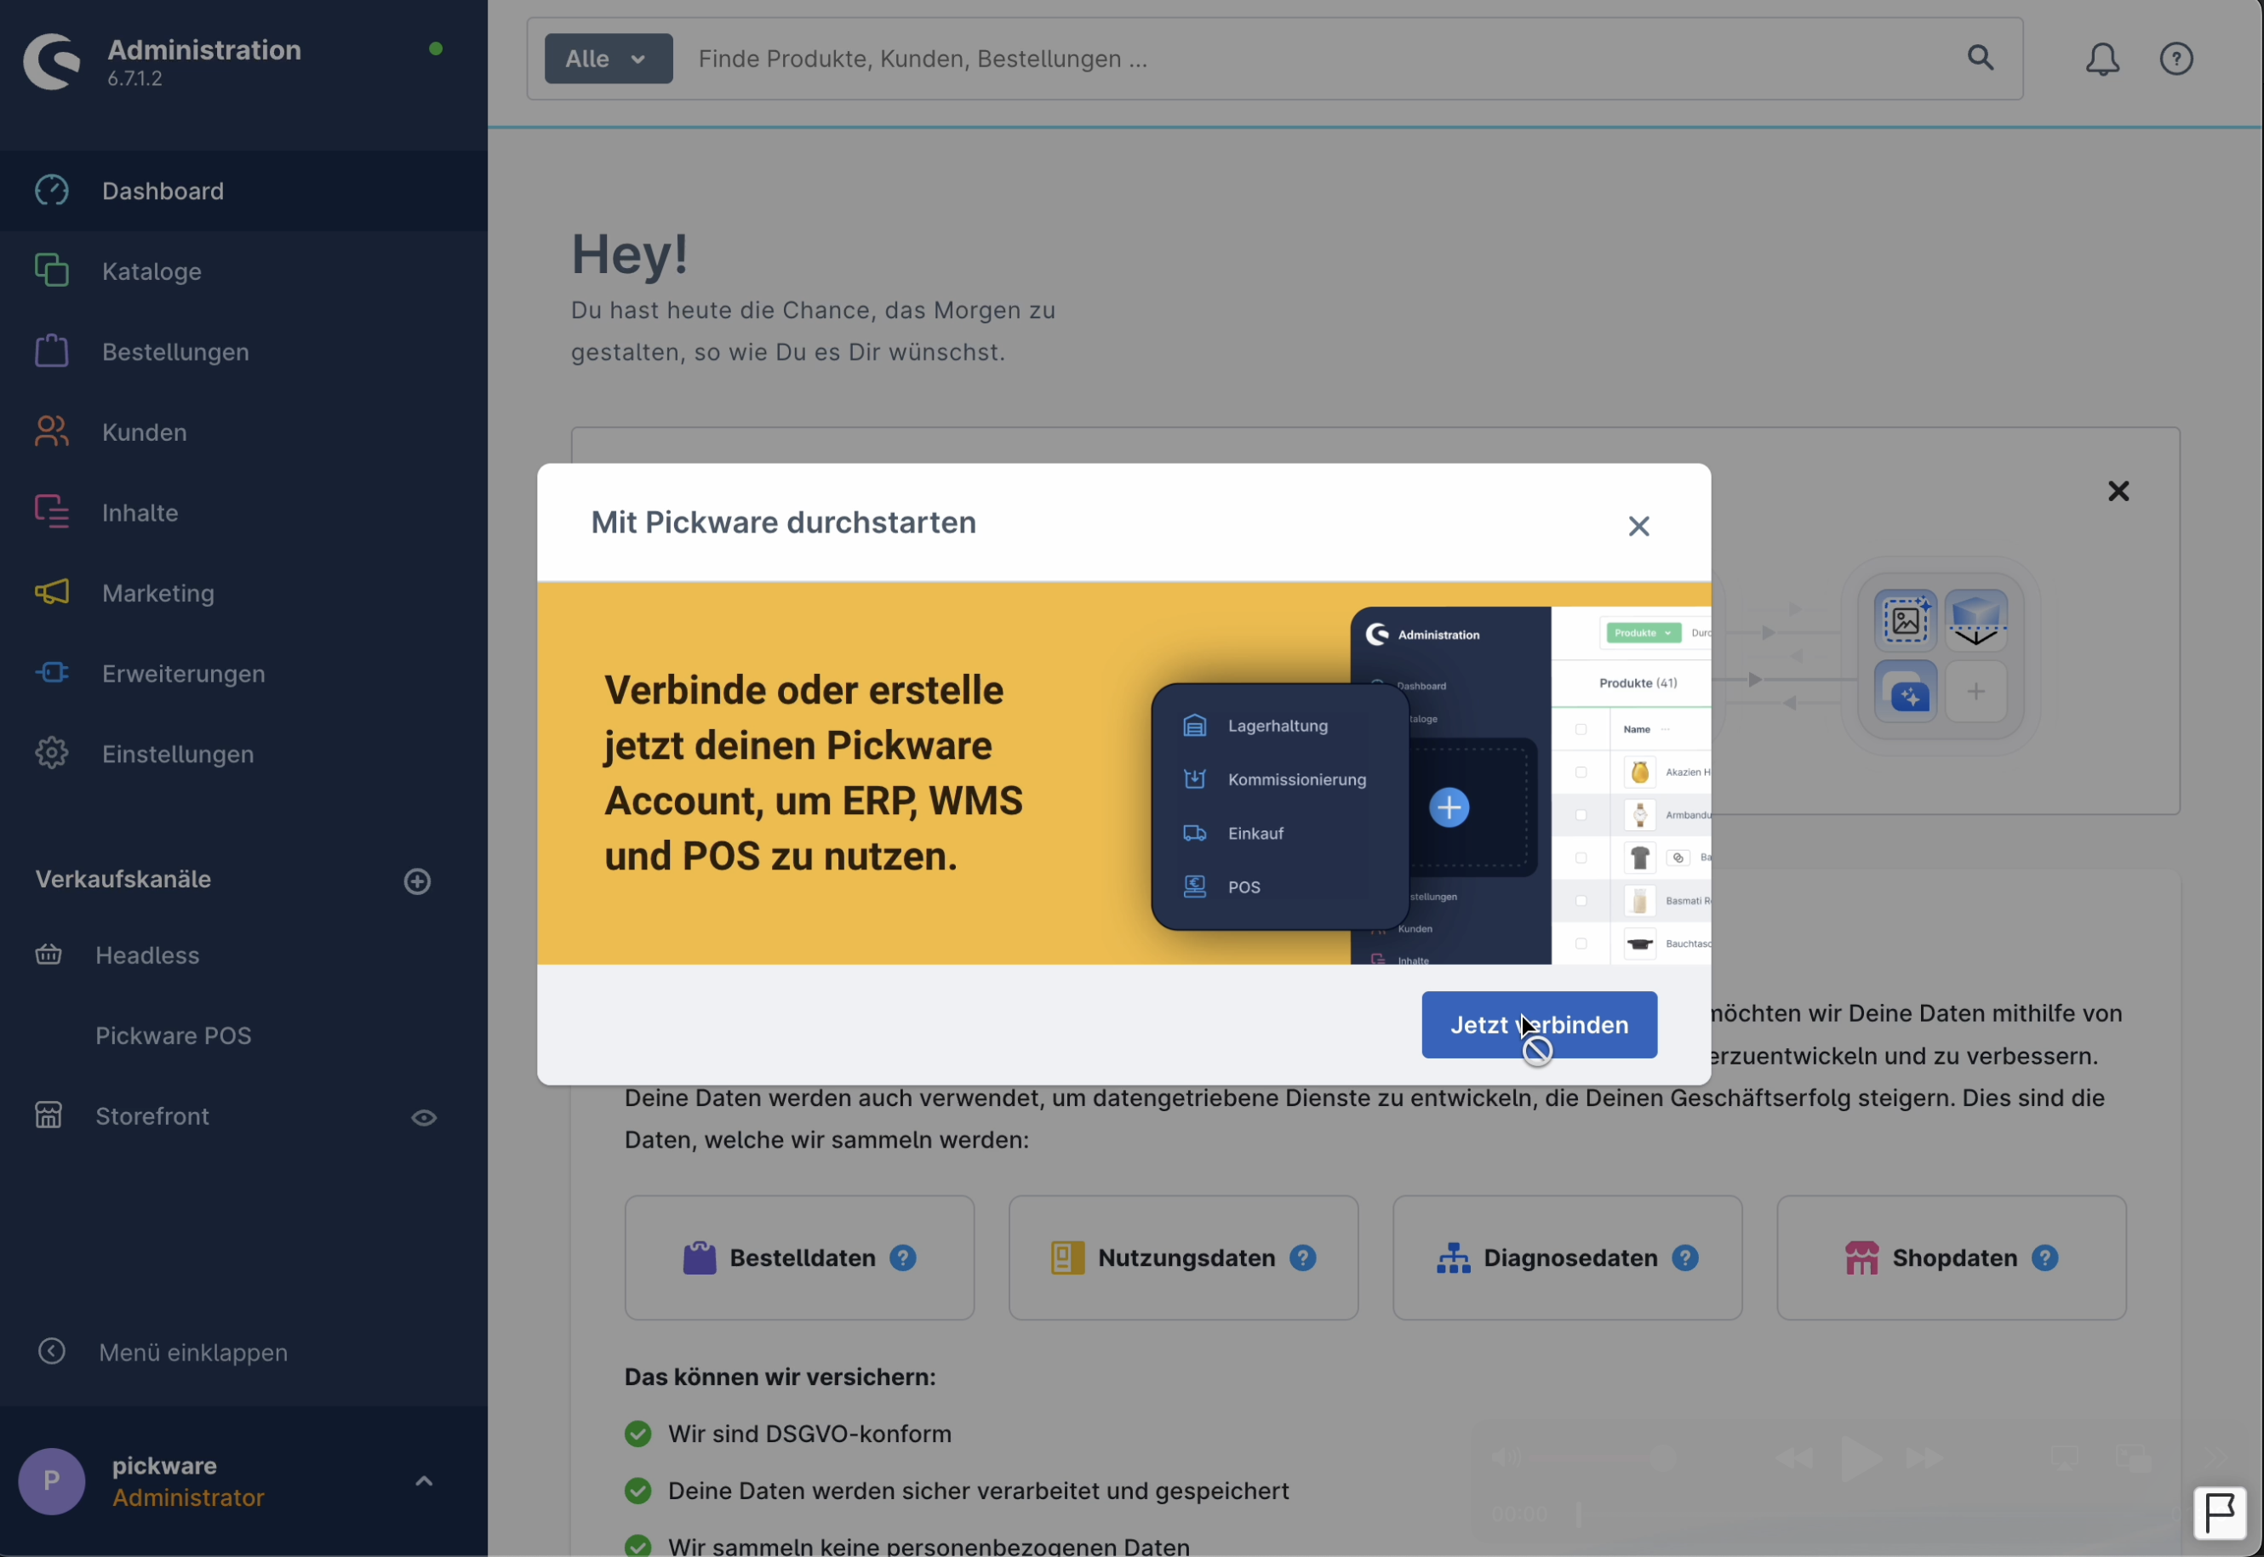
Task: Show help tooltip for Shopdaten
Action: coord(2044,1258)
